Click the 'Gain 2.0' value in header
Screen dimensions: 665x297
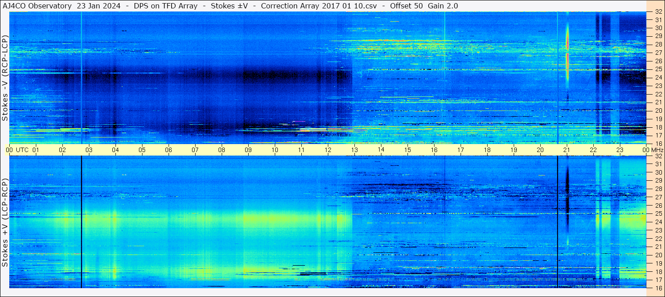pos(443,6)
